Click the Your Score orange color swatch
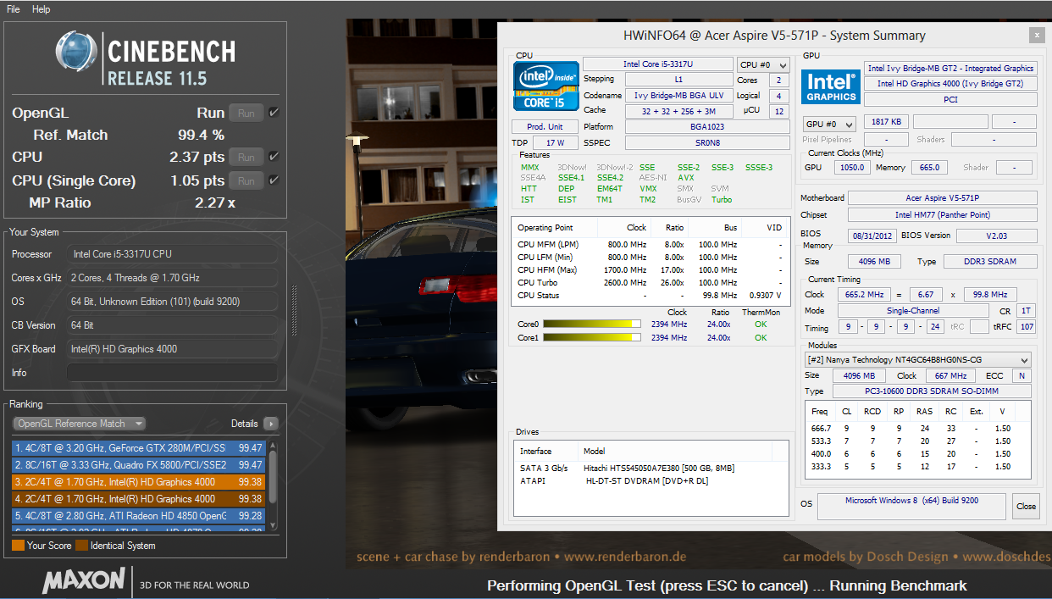 pos(18,546)
